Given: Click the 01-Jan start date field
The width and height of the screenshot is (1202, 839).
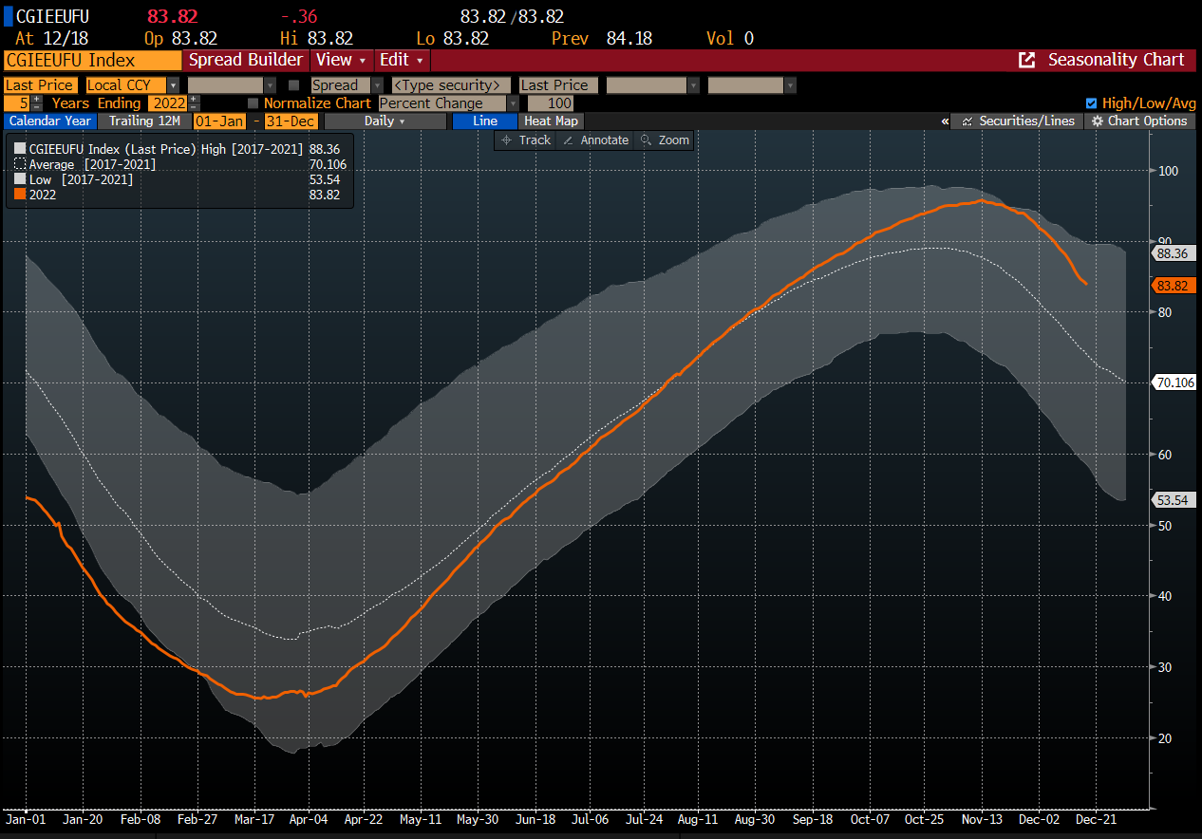Looking at the screenshot, I should [218, 121].
